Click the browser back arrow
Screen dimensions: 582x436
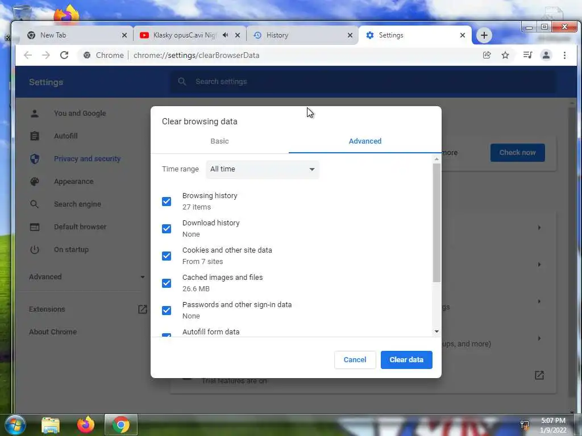pos(28,55)
